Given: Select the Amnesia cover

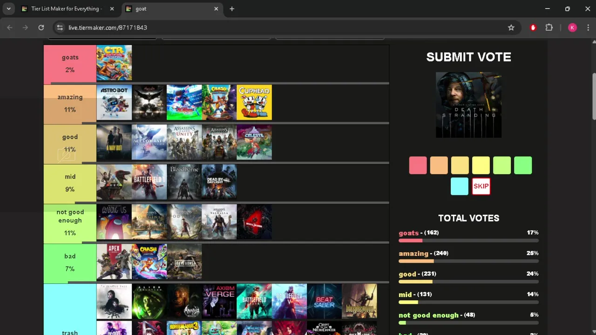Looking at the screenshot, I should pos(184,301).
